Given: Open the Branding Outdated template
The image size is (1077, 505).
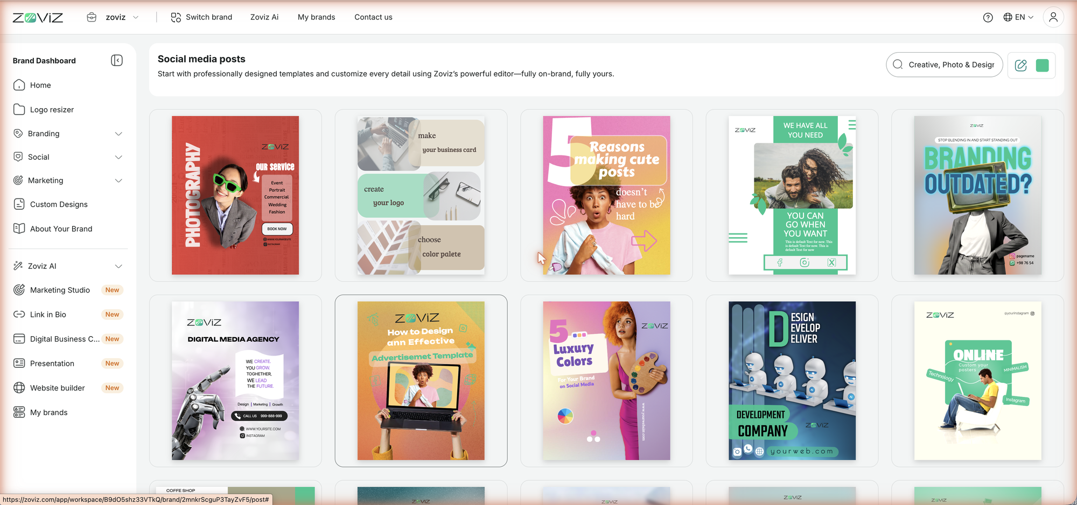Looking at the screenshot, I should [x=978, y=195].
